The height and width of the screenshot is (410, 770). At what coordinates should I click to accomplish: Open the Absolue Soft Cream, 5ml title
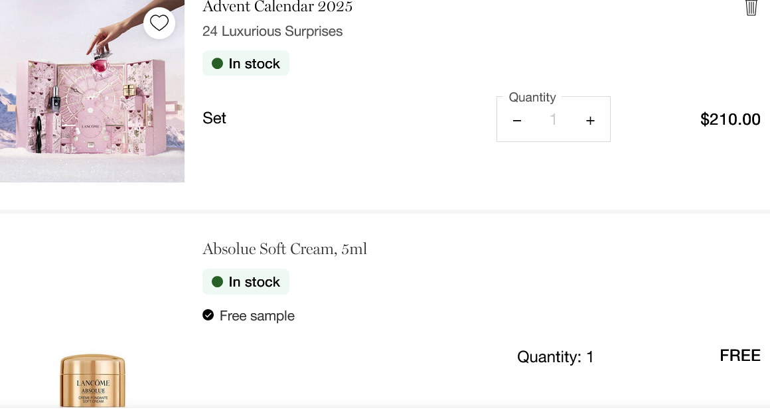pos(284,249)
